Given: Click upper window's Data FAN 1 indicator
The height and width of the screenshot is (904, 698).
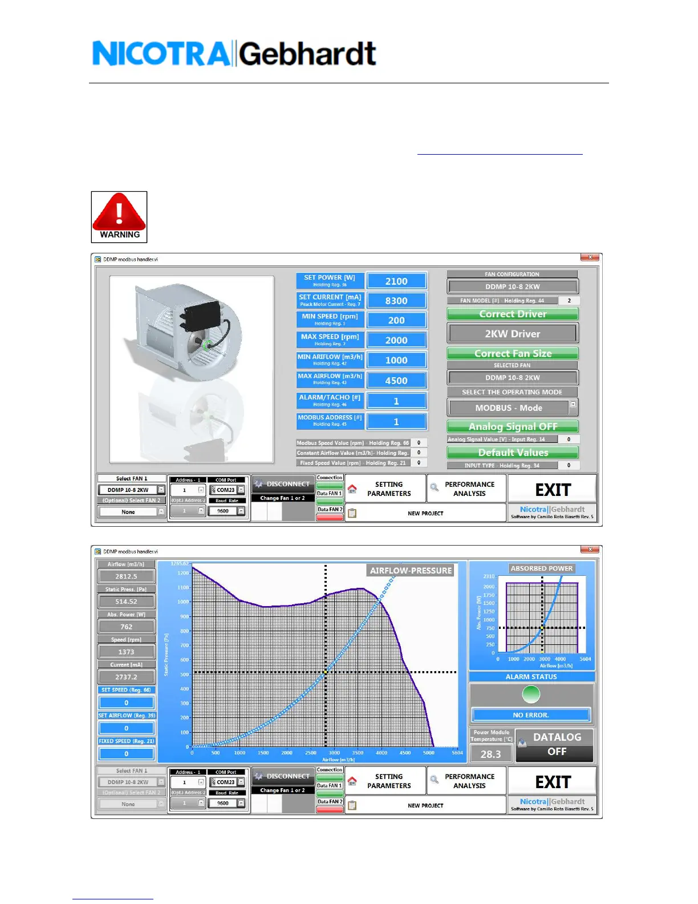Looking at the screenshot, I should (330, 501).
